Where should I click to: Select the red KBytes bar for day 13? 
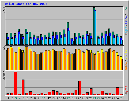pyautogui.click(x=53, y=93)
